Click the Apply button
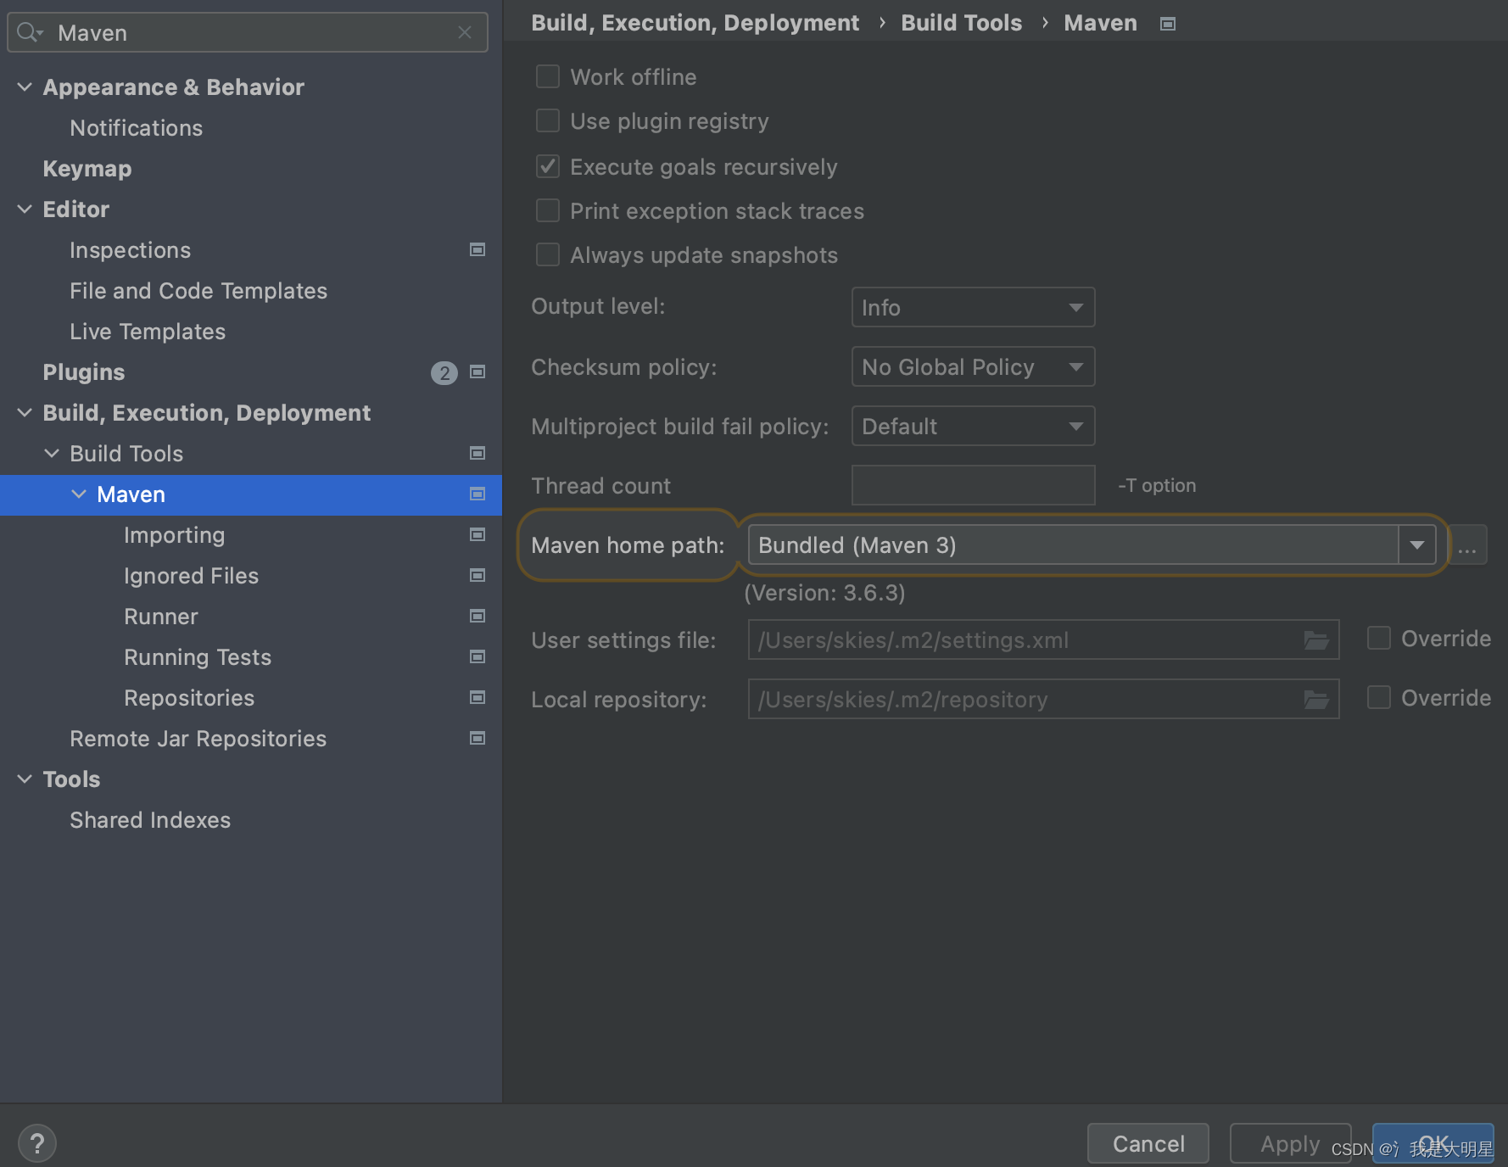 tap(1290, 1143)
